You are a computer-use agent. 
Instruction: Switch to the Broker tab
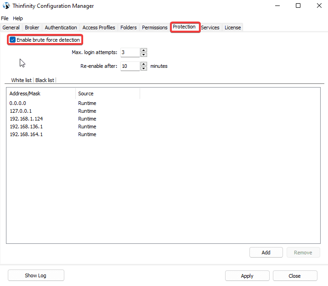point(32,27)
